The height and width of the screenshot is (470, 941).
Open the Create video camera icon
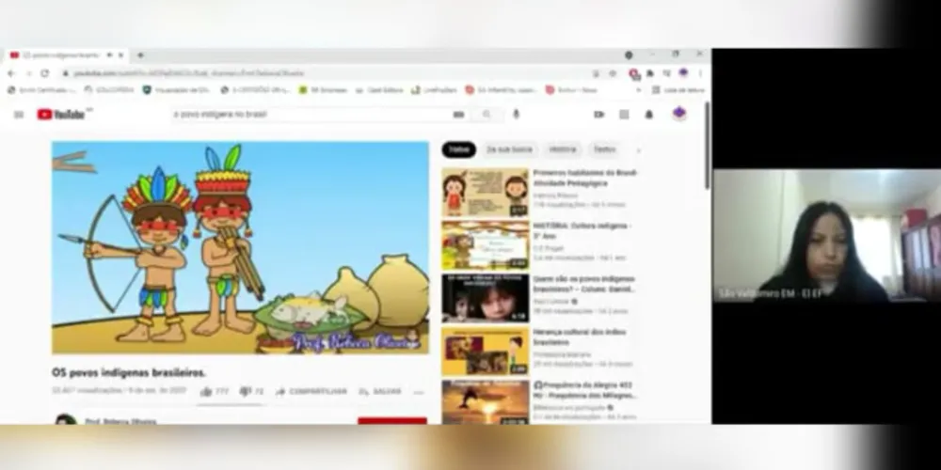click(598, 115)
